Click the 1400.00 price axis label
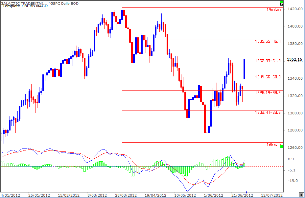 point(295,26)
